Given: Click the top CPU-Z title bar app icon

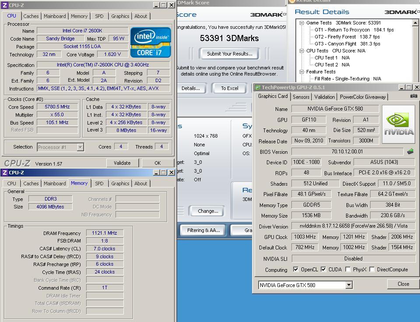Looking at the screenshot, I should (4, 5).
